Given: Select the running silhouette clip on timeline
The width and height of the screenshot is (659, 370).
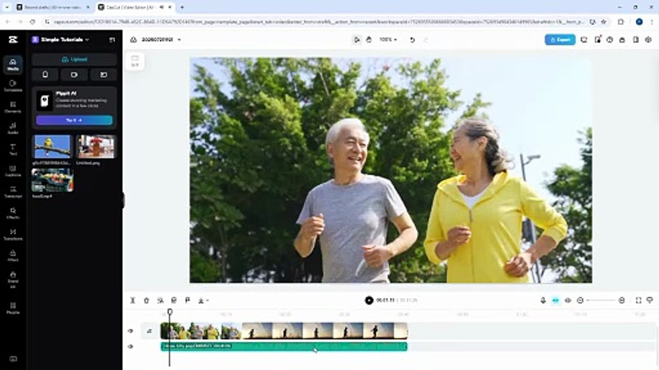Looking at the screenshot, I should click(324, 330).
